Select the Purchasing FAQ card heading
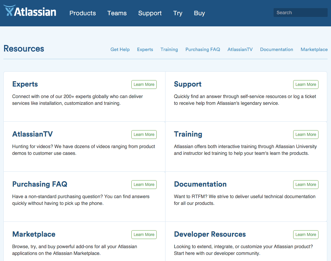Image resolution: width=331 pixels, height=261 pixels. click(x=40, y=184)
